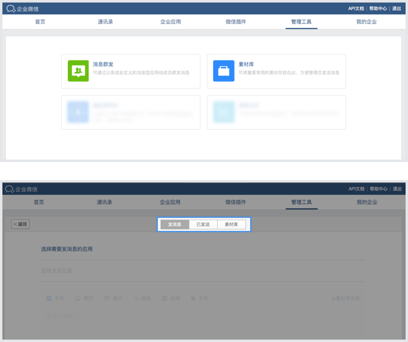Open API文档 link in lower window
408x342 pixels.
click(x=356, y=189)
